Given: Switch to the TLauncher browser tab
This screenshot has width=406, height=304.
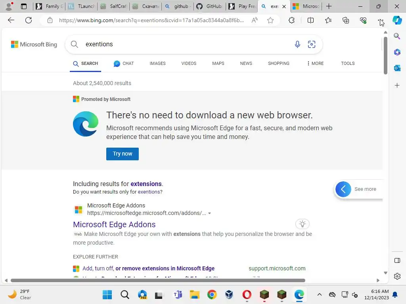Looking at the screenshot, I should pyautogui.click(x=82, y=6).
